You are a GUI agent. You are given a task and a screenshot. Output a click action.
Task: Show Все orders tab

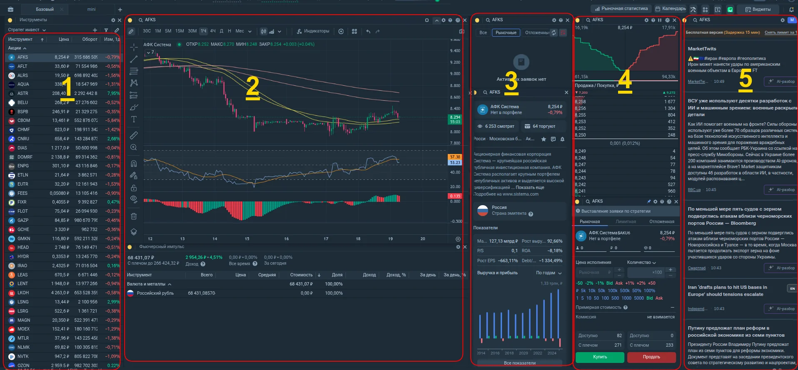(483, 32)
